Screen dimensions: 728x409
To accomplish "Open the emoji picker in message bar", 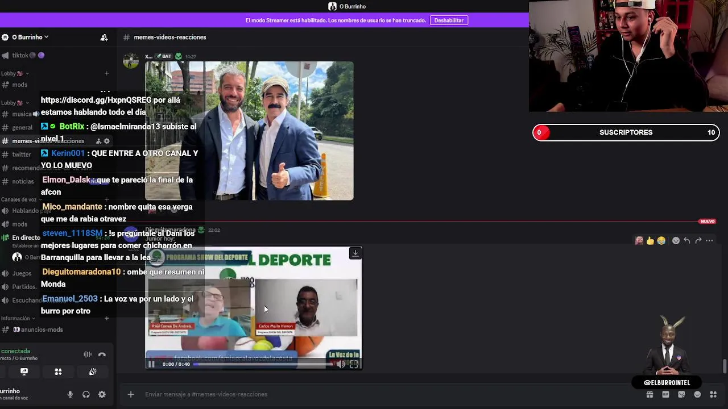I will (697, 394).
